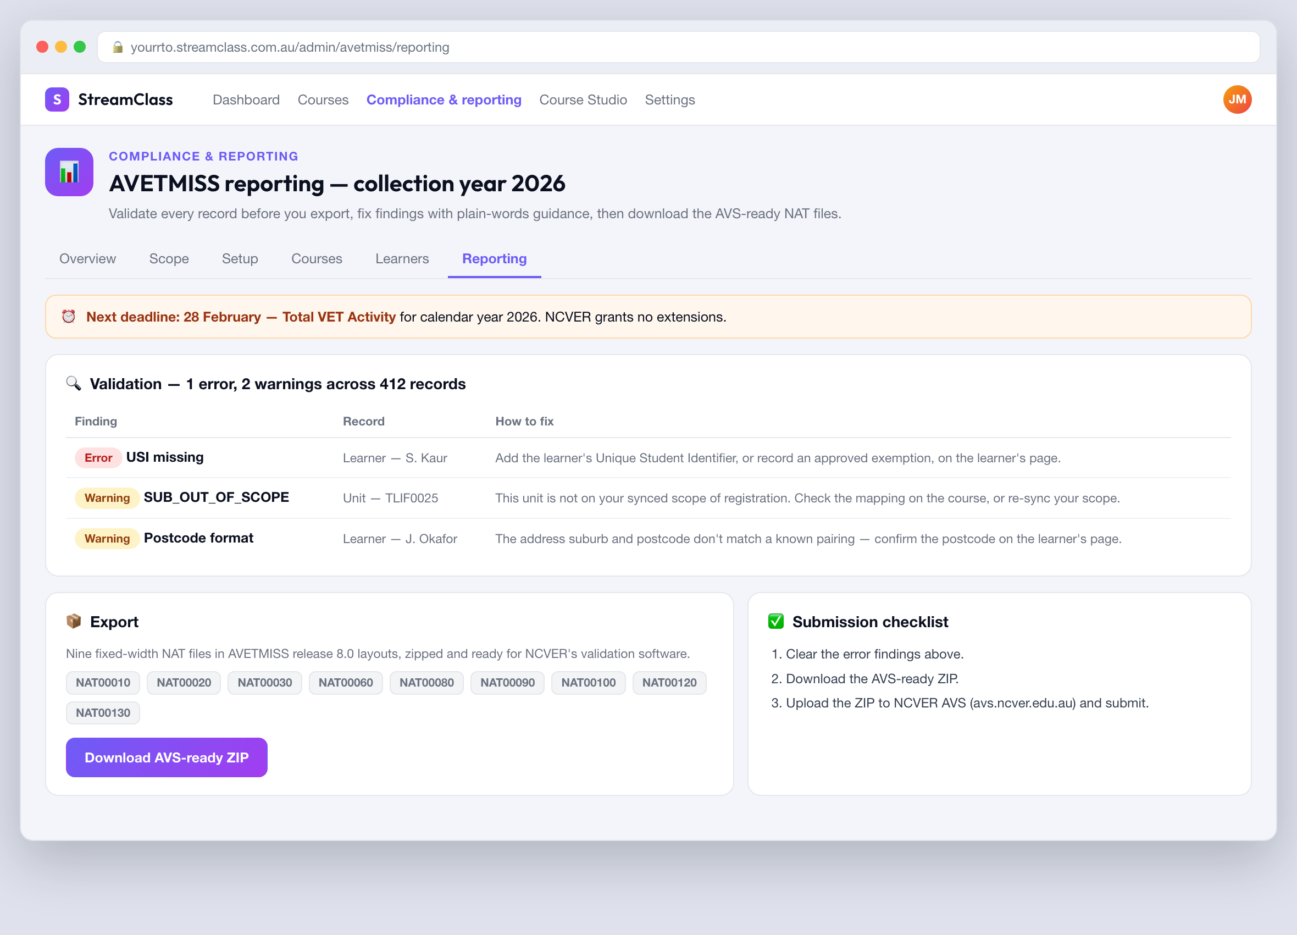The width and height of the screenshot is (1297, 935).
Task: Click Warning badge on SUB_OUT_OF_SCOPE row
Action: (107, 497)
